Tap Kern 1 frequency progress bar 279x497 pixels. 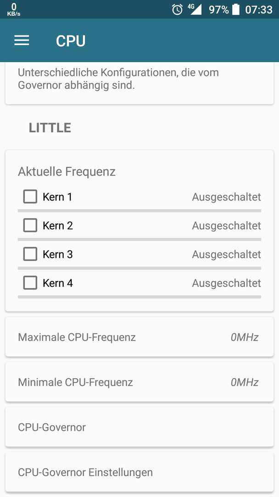(139, 211)
